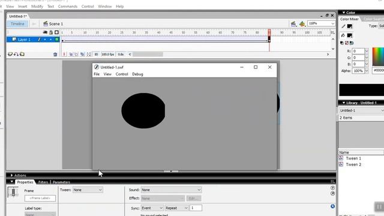384x216 pixels.
Task: Click the stroke color swatch
Action: click(350, 26)
